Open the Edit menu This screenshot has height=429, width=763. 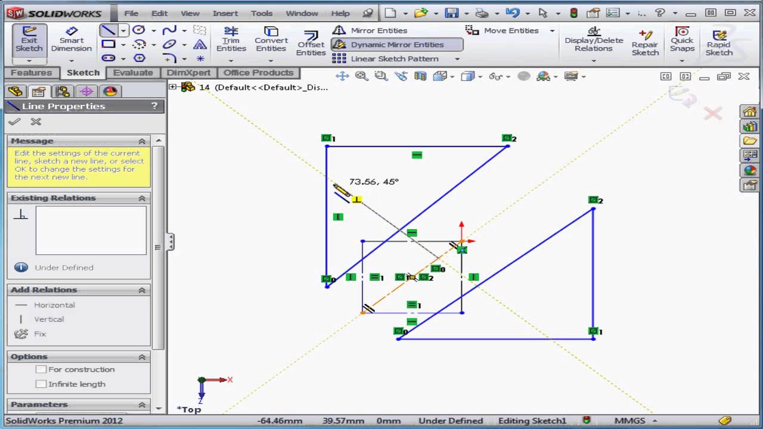159,13
